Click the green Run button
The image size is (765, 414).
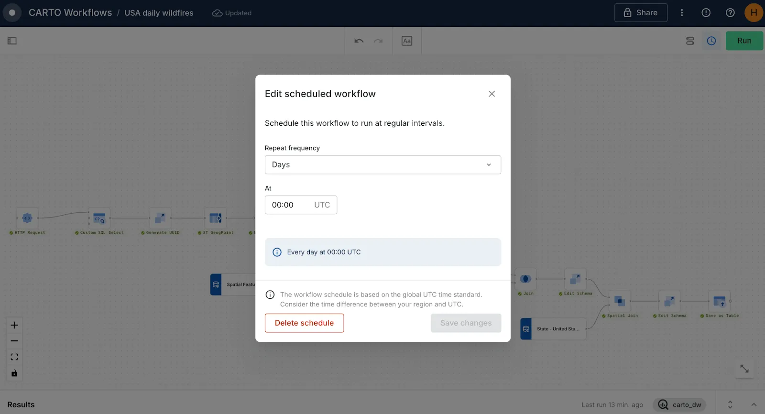[744, 41]
